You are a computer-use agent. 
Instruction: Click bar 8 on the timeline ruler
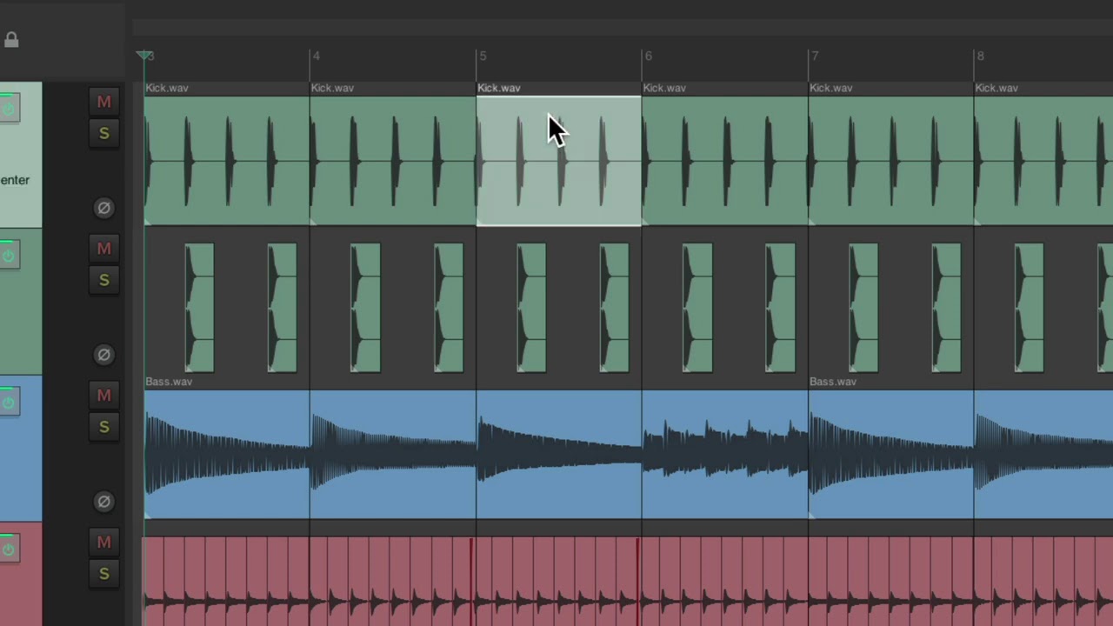pos(980,56)
